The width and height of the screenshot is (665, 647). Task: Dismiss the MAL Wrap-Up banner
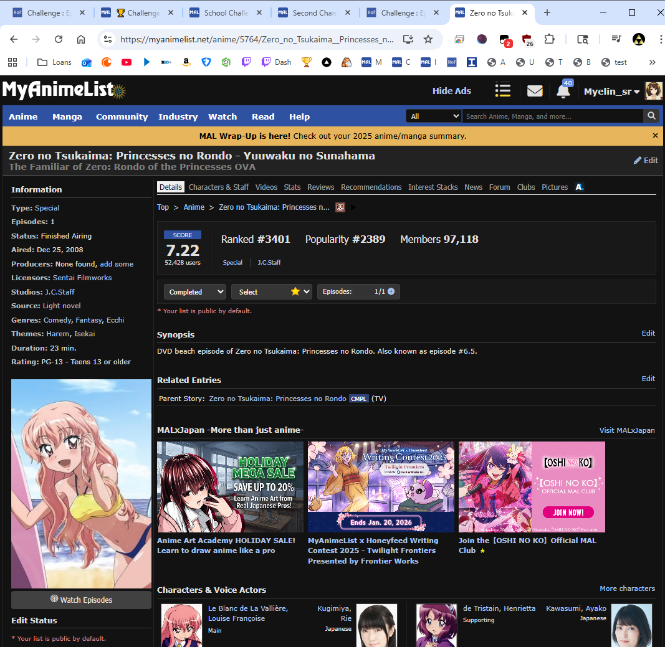coord(655,136)
